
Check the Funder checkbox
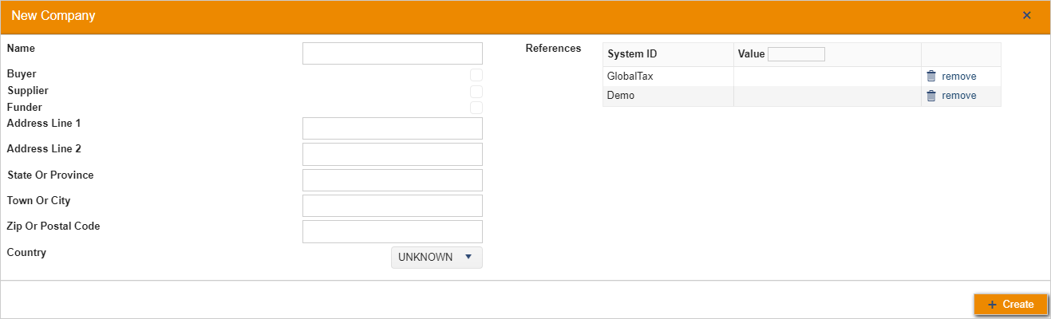pyautogui.click(x=476, y=108)
